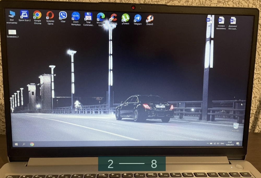Open Microsoft Edge from the desktop
The height and width of the screenshot is (178, 261).
(x=100, y=16)
